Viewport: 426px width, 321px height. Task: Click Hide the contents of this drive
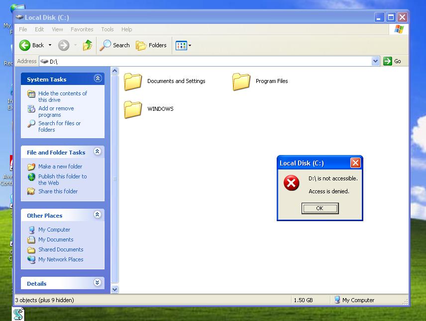tap(63, 96)
